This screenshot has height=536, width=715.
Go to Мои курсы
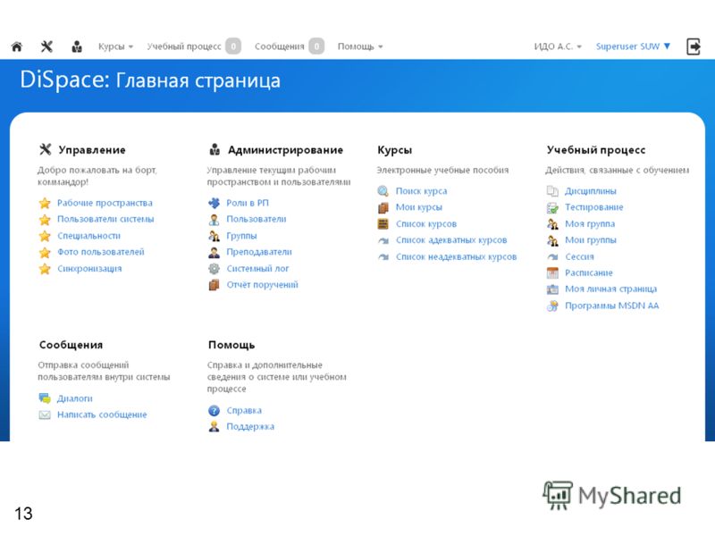pos(418,207)
